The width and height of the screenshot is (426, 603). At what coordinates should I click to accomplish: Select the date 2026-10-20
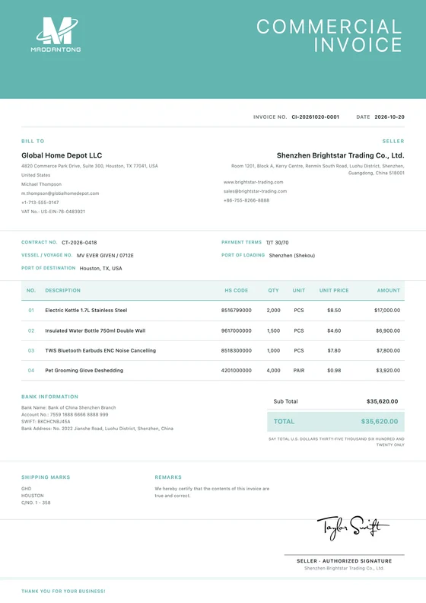(389, 117)
